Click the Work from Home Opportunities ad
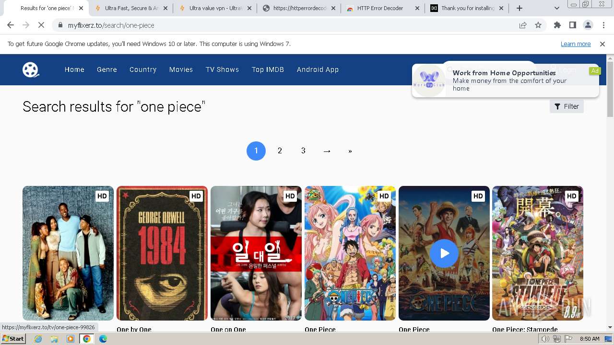Image resolution: width=614 pixels, height=345 pixels. tap(506, 80)
